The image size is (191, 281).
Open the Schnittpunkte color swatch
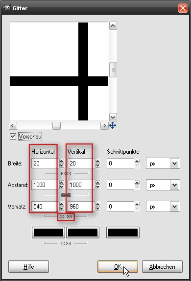tap(123, 233)
